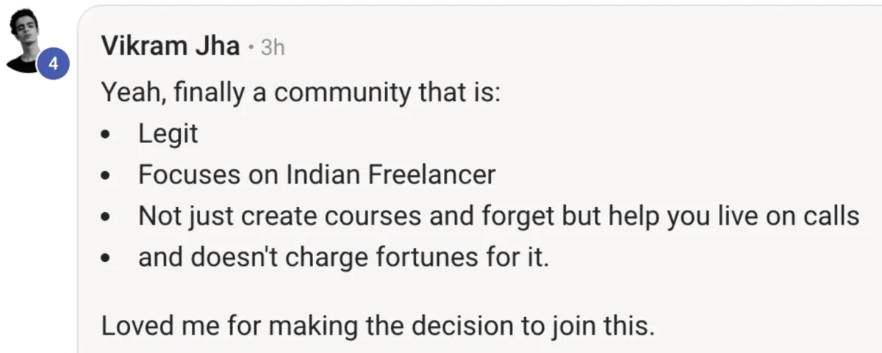Viewport: 882px width, 353px height.
Task: Click the bullet dot before 'Not just create courses'
Action: click(x=107, y=218)
